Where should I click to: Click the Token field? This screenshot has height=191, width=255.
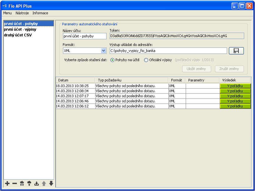tap(177, 36)
